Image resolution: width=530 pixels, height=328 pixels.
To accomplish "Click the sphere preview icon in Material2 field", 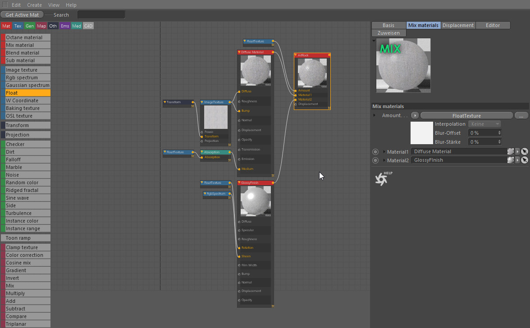I will coord(510,160).
